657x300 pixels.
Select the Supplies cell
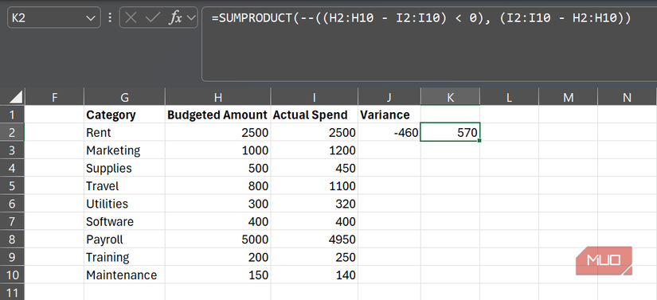[124, 168]
